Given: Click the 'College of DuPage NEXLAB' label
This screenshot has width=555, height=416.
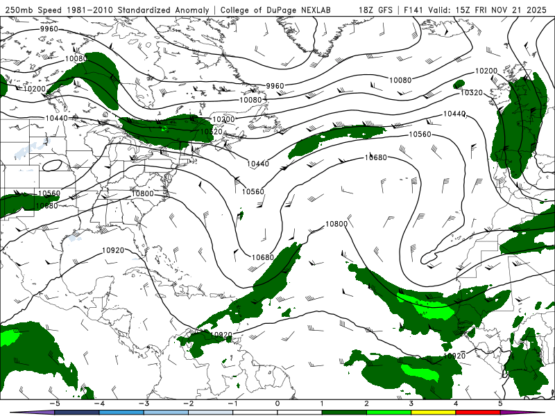Looking at the screenshot, I should pyautogui.click(x=275, y=10).
